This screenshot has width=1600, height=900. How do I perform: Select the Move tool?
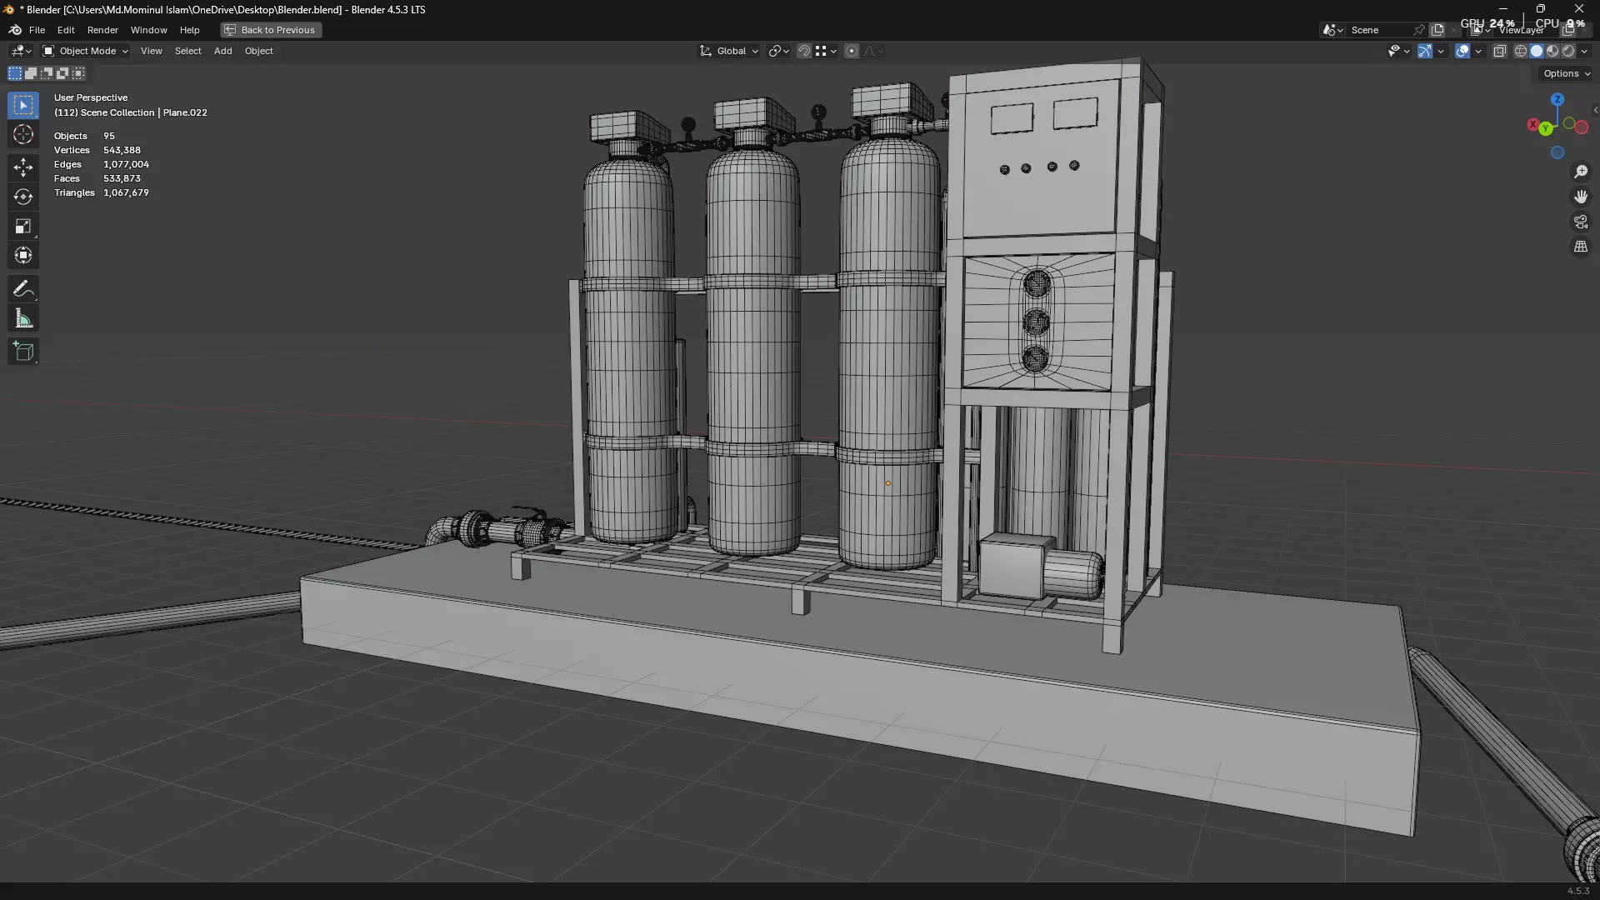coord(23,167)
